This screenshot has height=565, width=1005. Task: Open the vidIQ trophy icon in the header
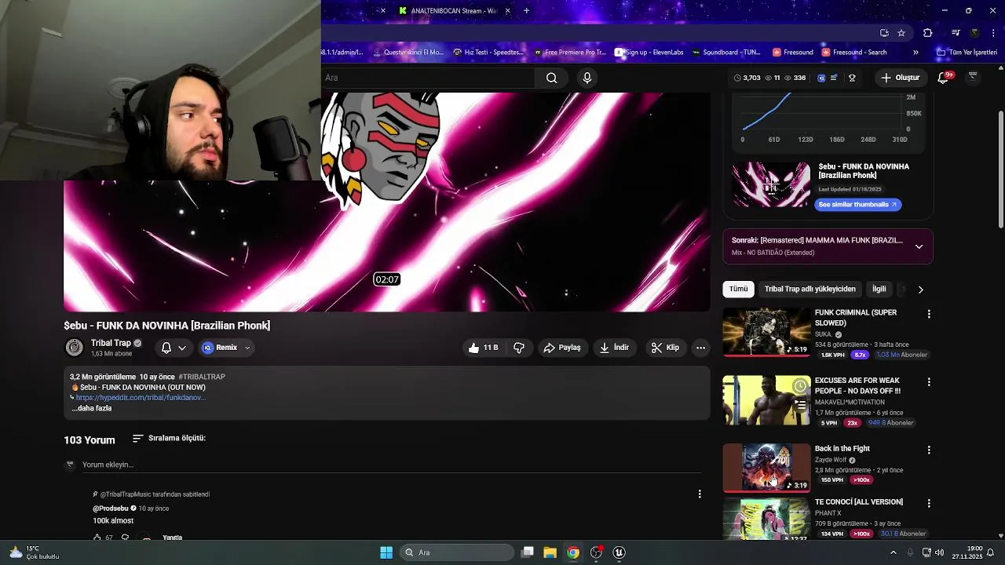click(852, 78)
